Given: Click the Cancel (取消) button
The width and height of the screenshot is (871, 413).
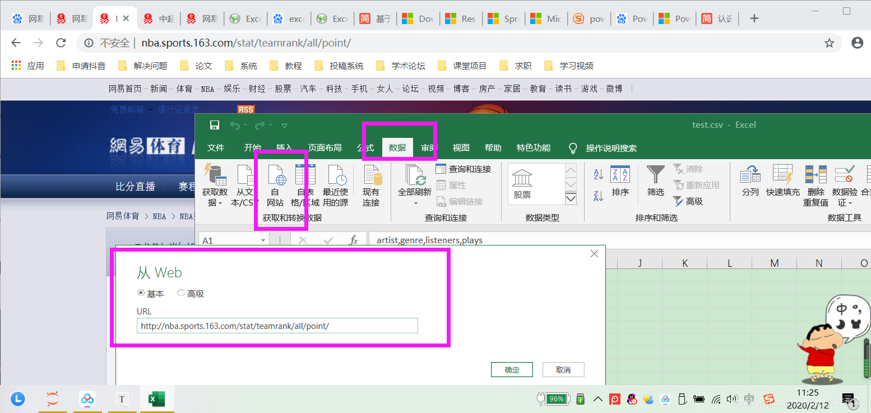Looking at the screenshot, I should tap(563, 370).
